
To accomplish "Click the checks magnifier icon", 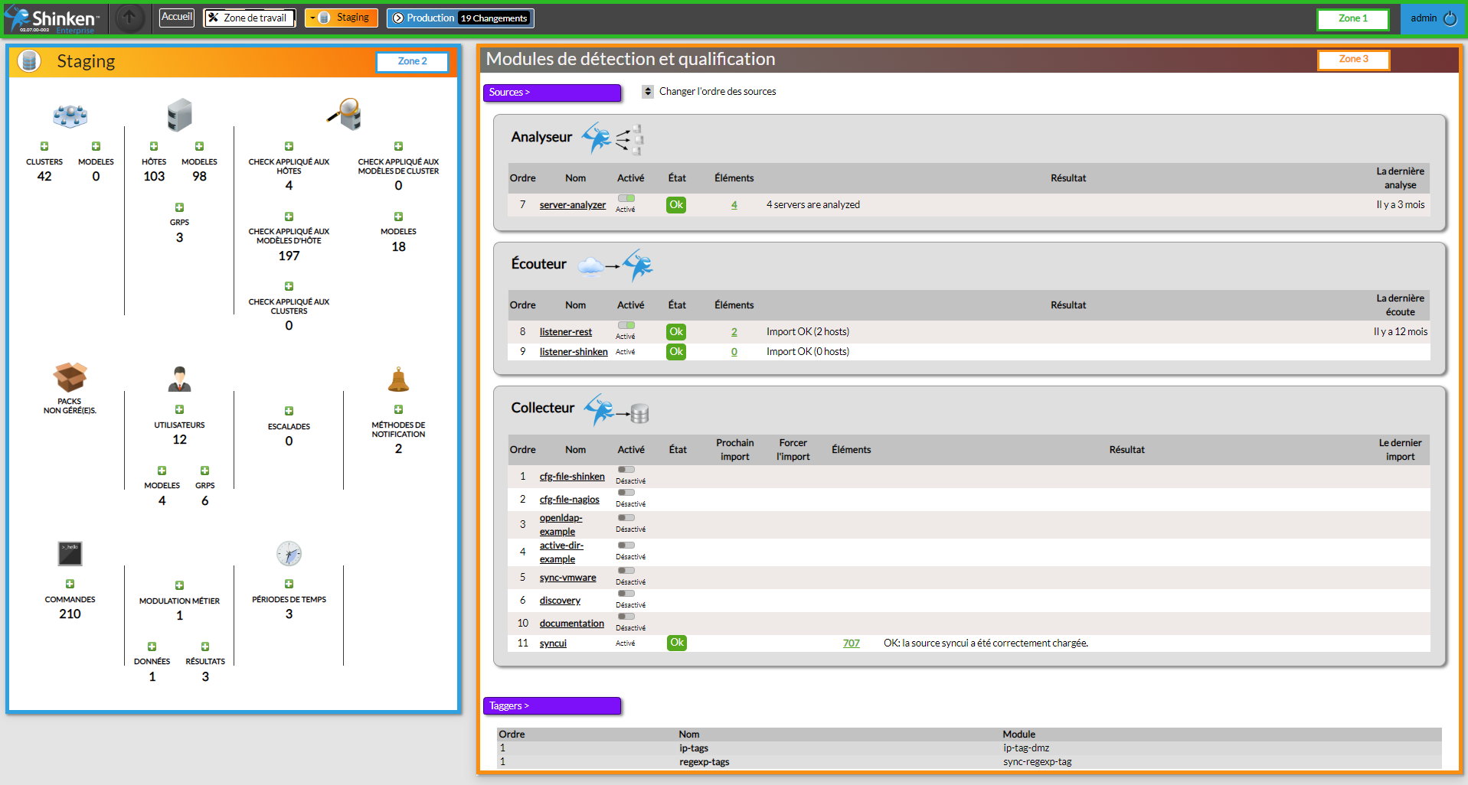I will pos(344,114).
